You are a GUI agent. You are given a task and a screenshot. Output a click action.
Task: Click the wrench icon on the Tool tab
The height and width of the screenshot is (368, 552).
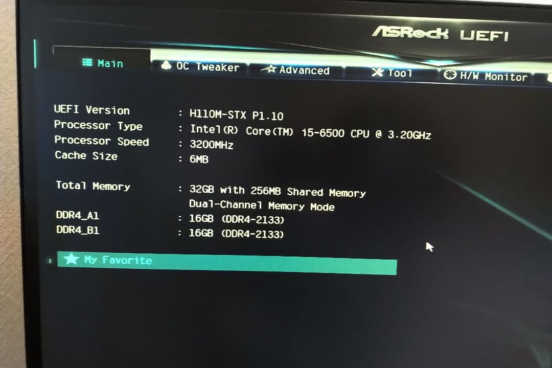[x=376, y=73]
